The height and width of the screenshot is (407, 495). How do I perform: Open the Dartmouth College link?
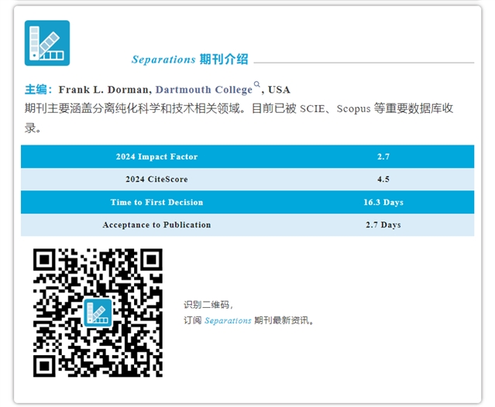[204, 90]
